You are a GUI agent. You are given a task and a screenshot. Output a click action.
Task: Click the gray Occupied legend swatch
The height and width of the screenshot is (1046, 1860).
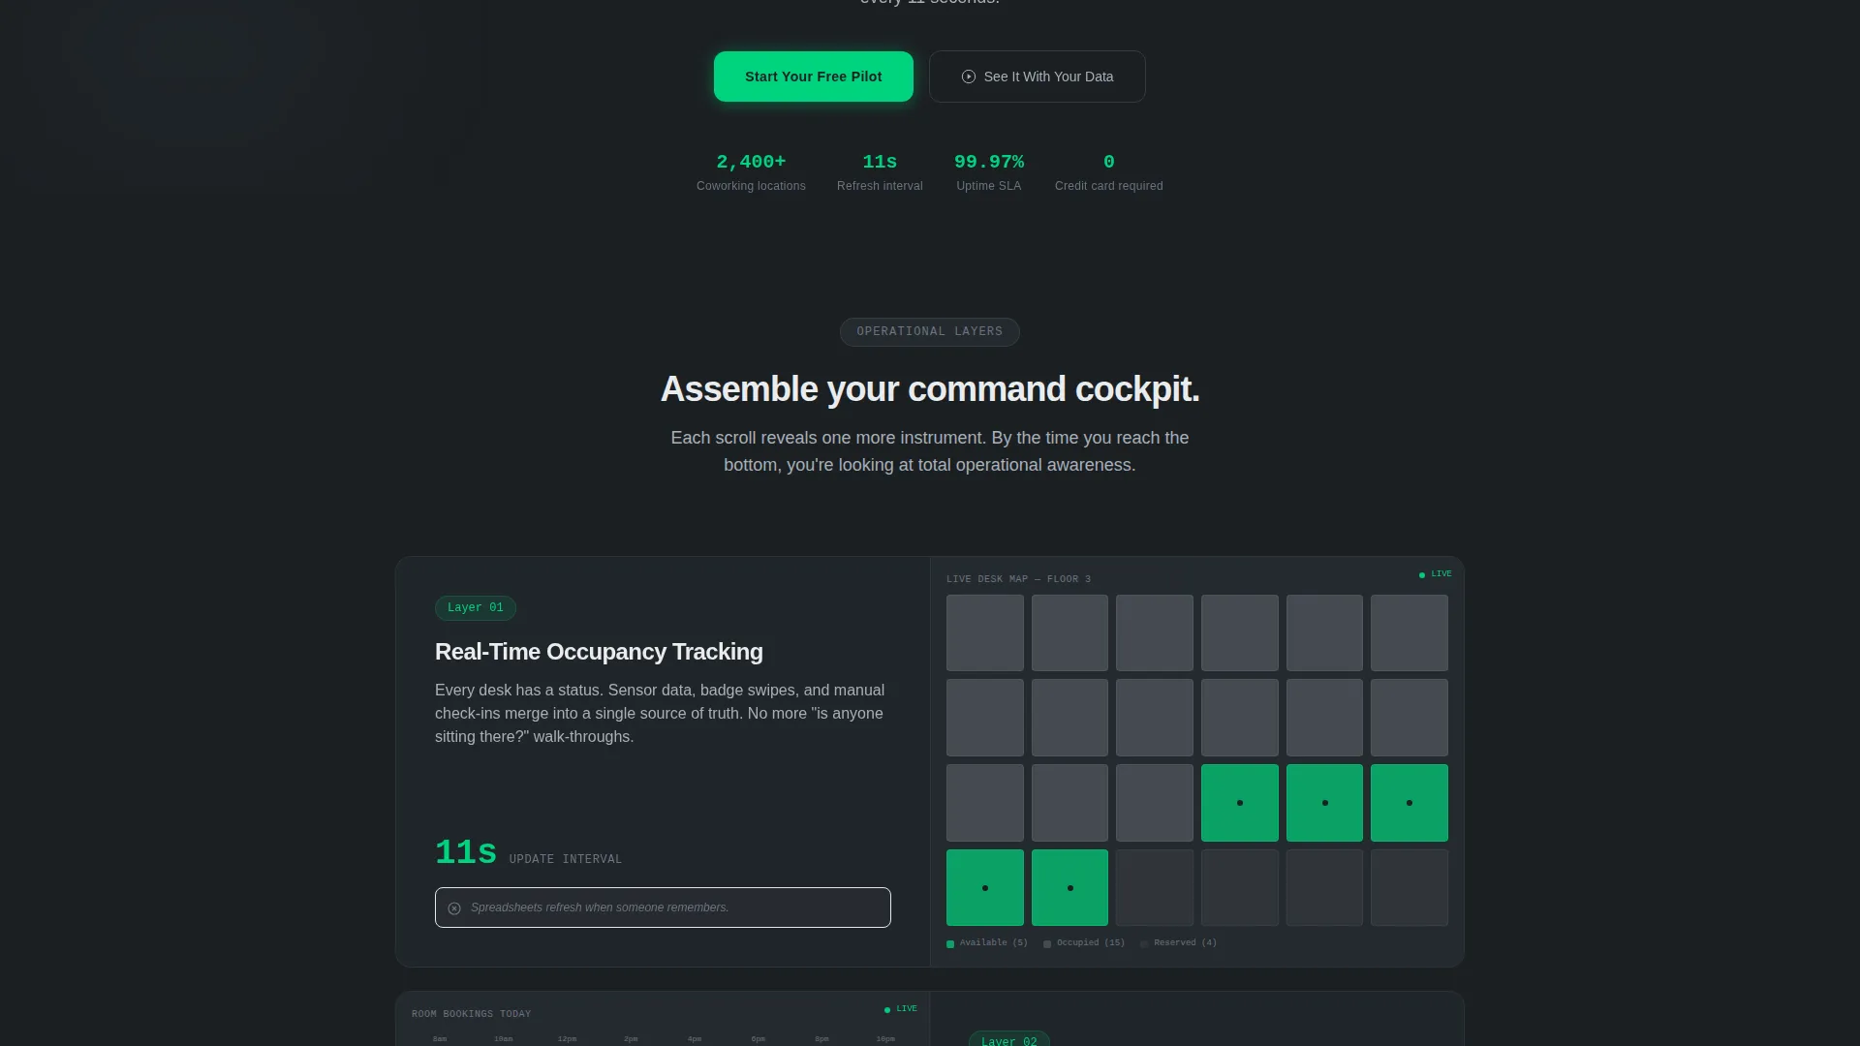point(1047,944)
